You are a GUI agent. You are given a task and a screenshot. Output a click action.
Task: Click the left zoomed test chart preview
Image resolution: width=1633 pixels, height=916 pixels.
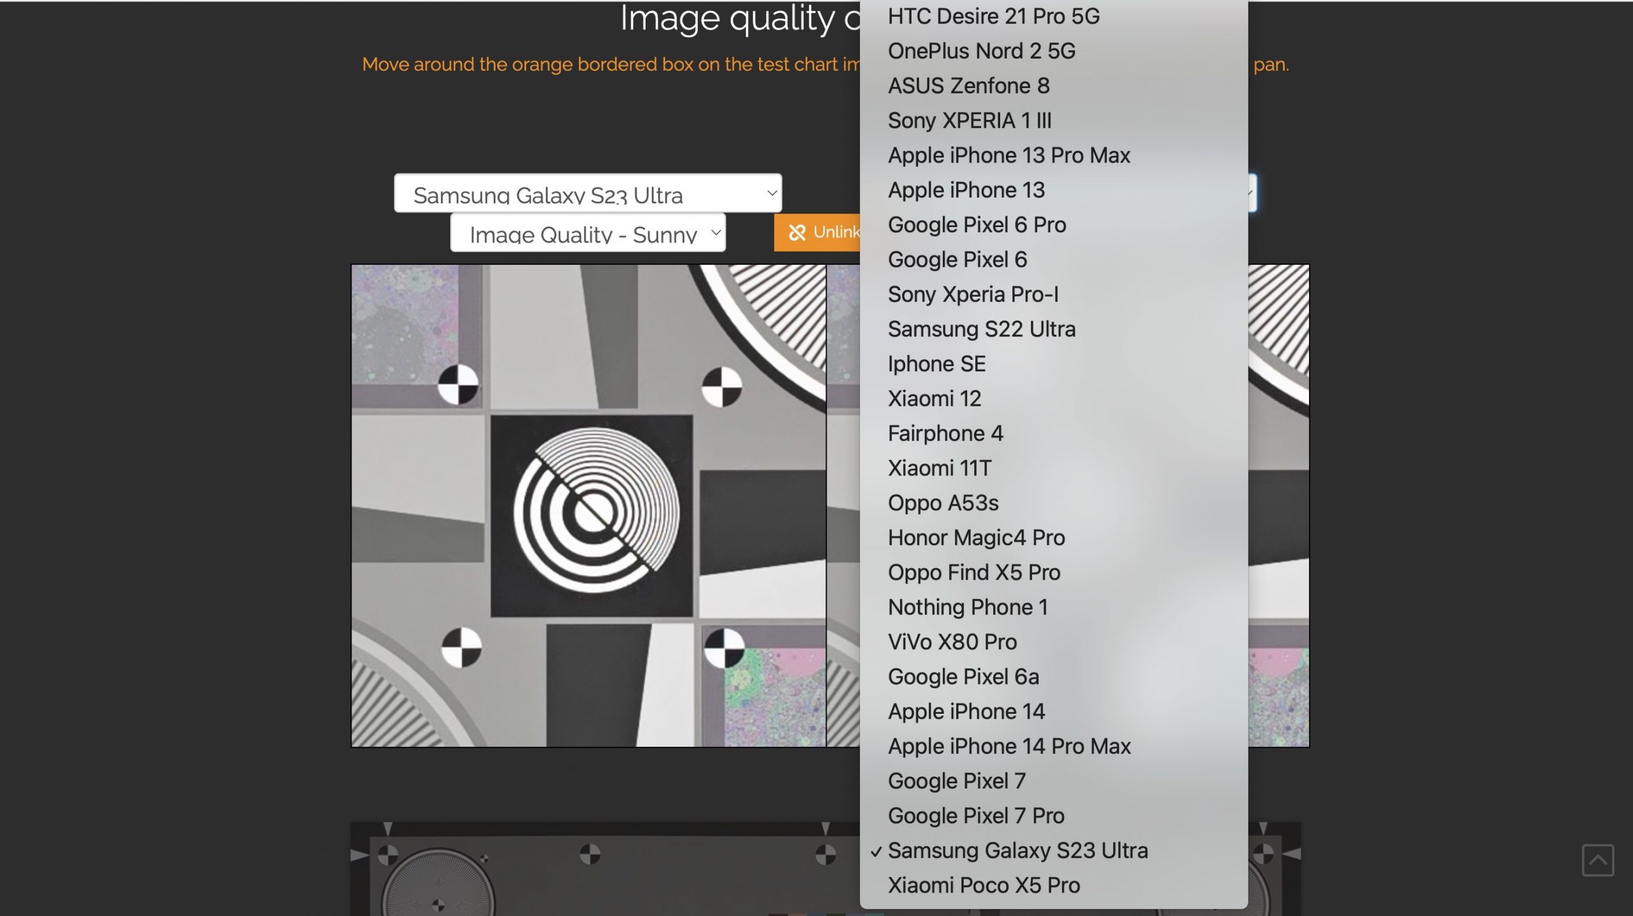(587, 505)
